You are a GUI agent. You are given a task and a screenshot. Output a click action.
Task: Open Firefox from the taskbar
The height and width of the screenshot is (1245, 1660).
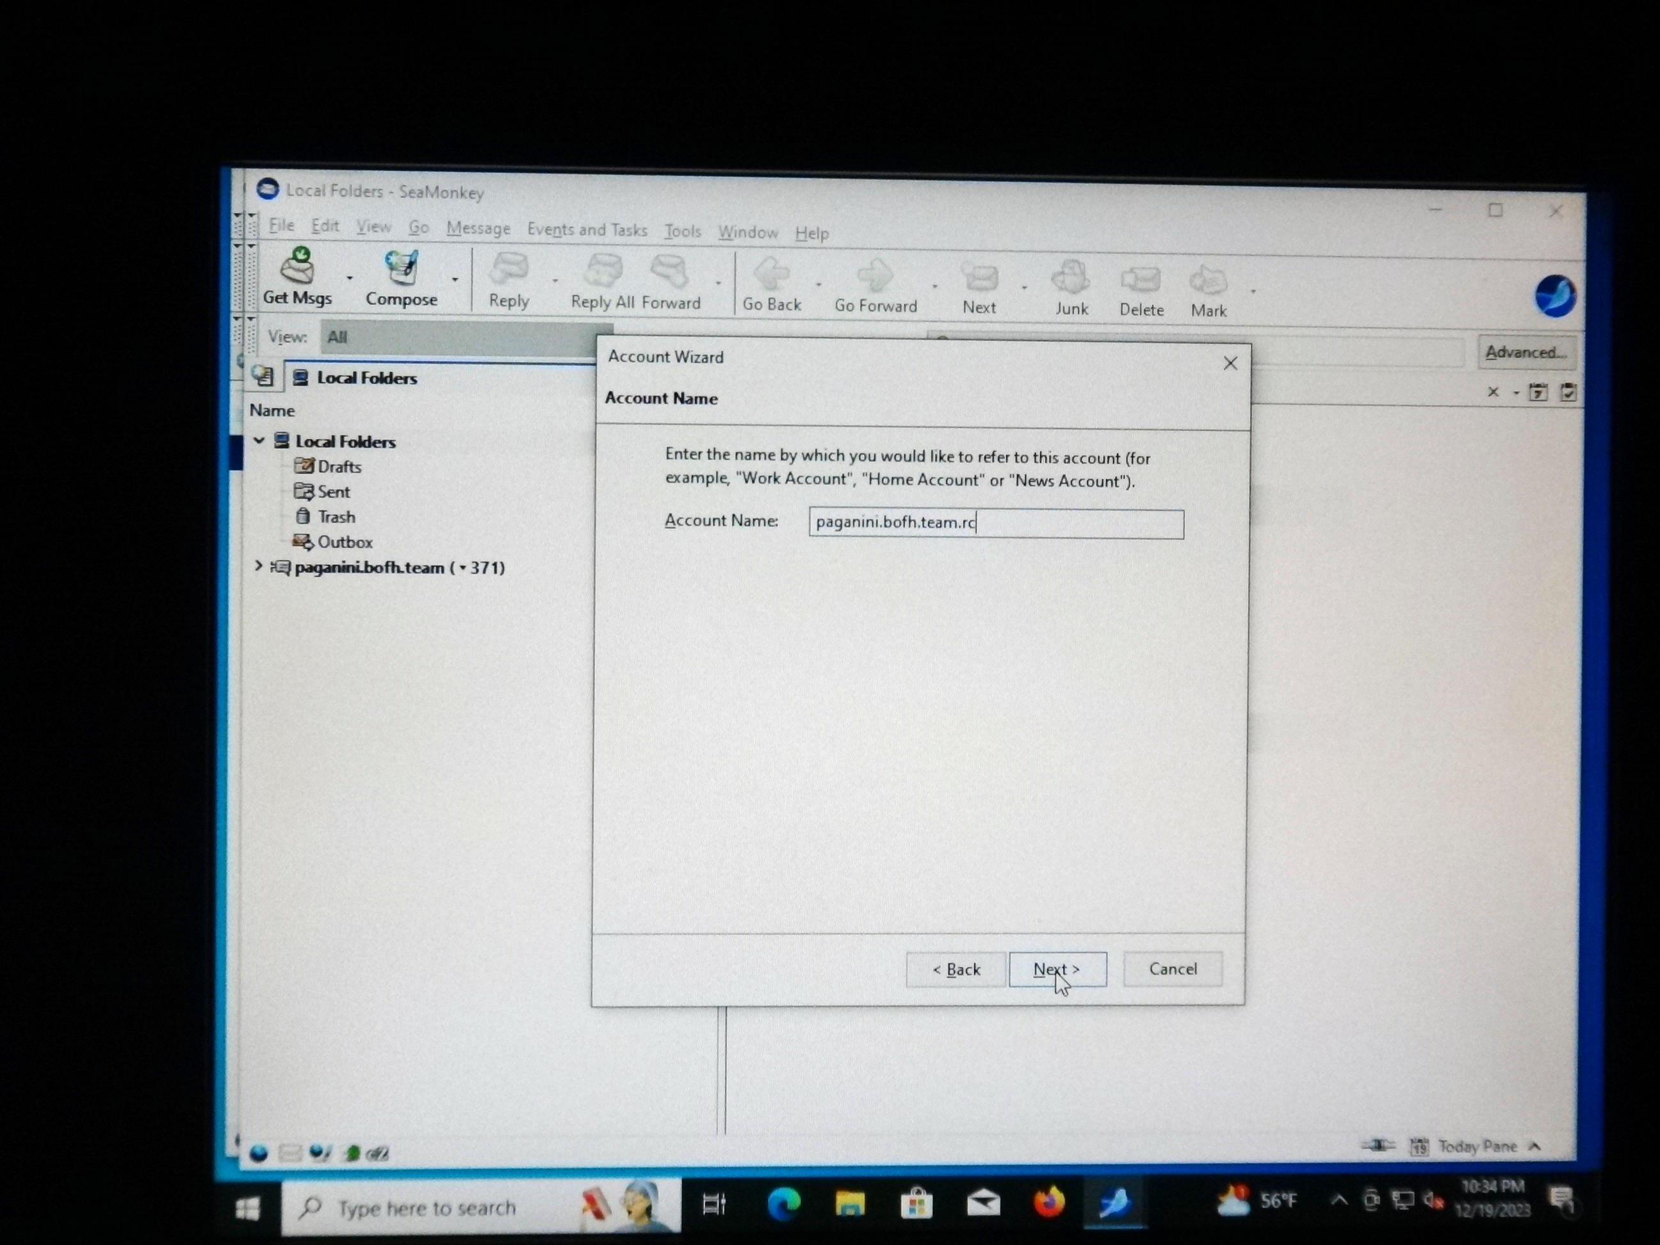click(x=1048, y=1202)
